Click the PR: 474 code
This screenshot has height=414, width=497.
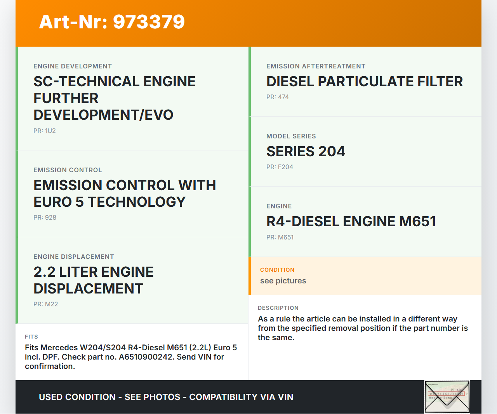tap(278, 97)
